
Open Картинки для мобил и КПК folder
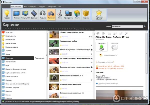[x=15, y=73]
